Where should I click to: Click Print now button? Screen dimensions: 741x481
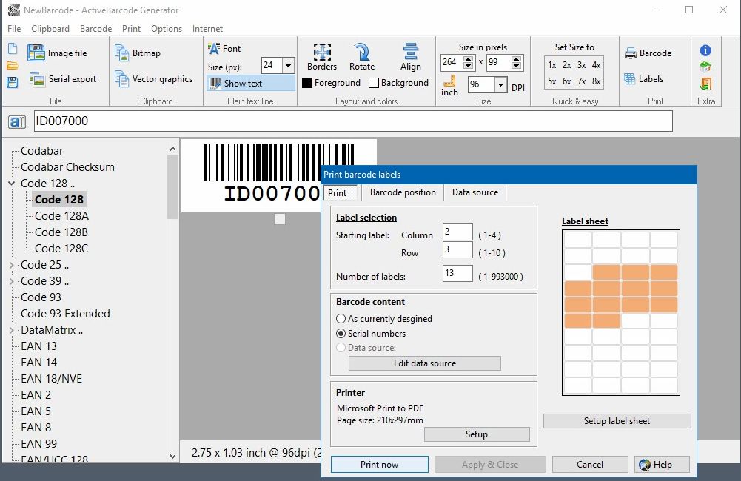click(x=380, y=465)
